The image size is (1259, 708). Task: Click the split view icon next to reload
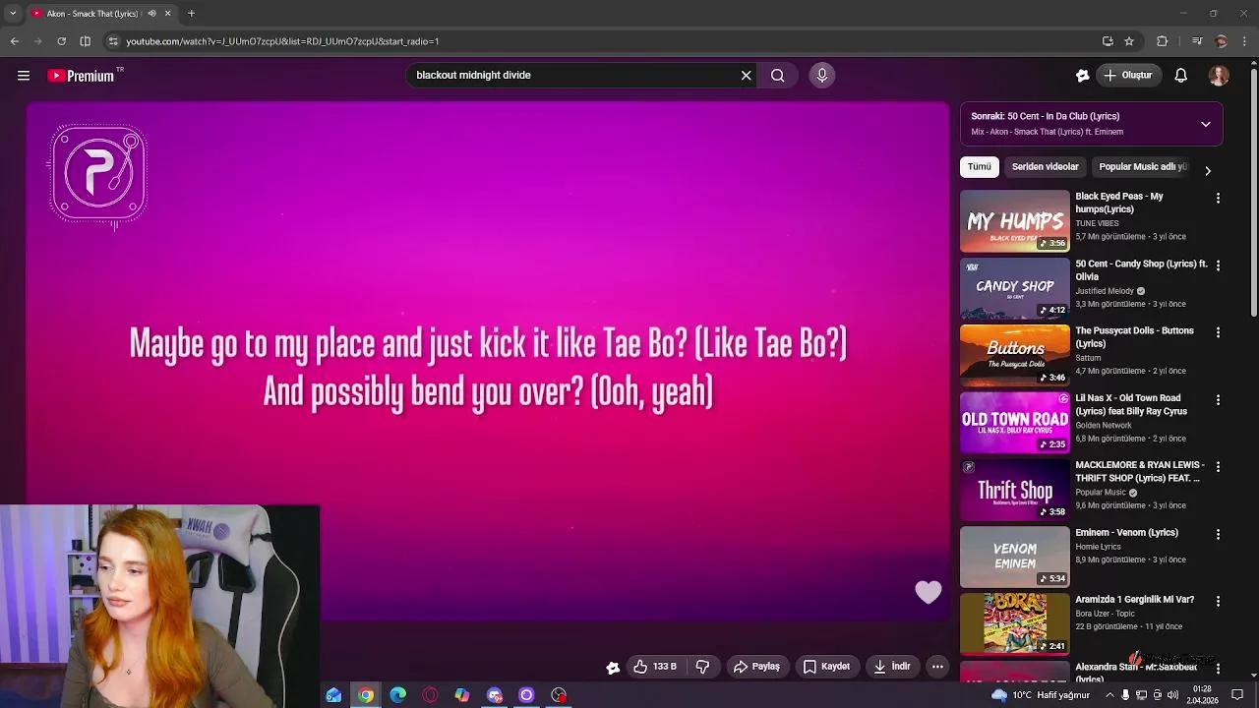point(85,41)
